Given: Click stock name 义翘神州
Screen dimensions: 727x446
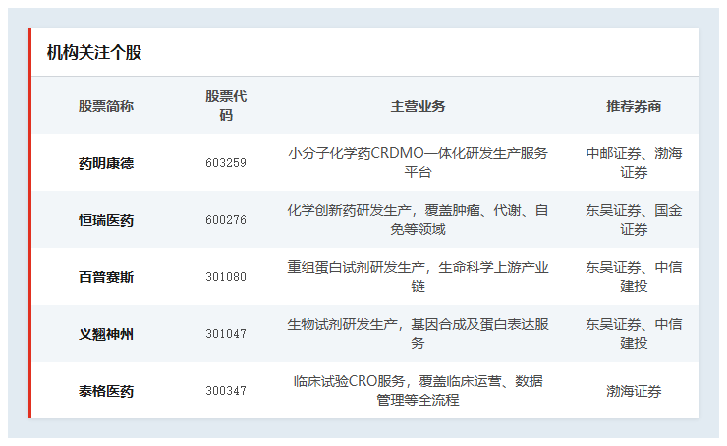Looking at the screenshot, I should point(106,334).
